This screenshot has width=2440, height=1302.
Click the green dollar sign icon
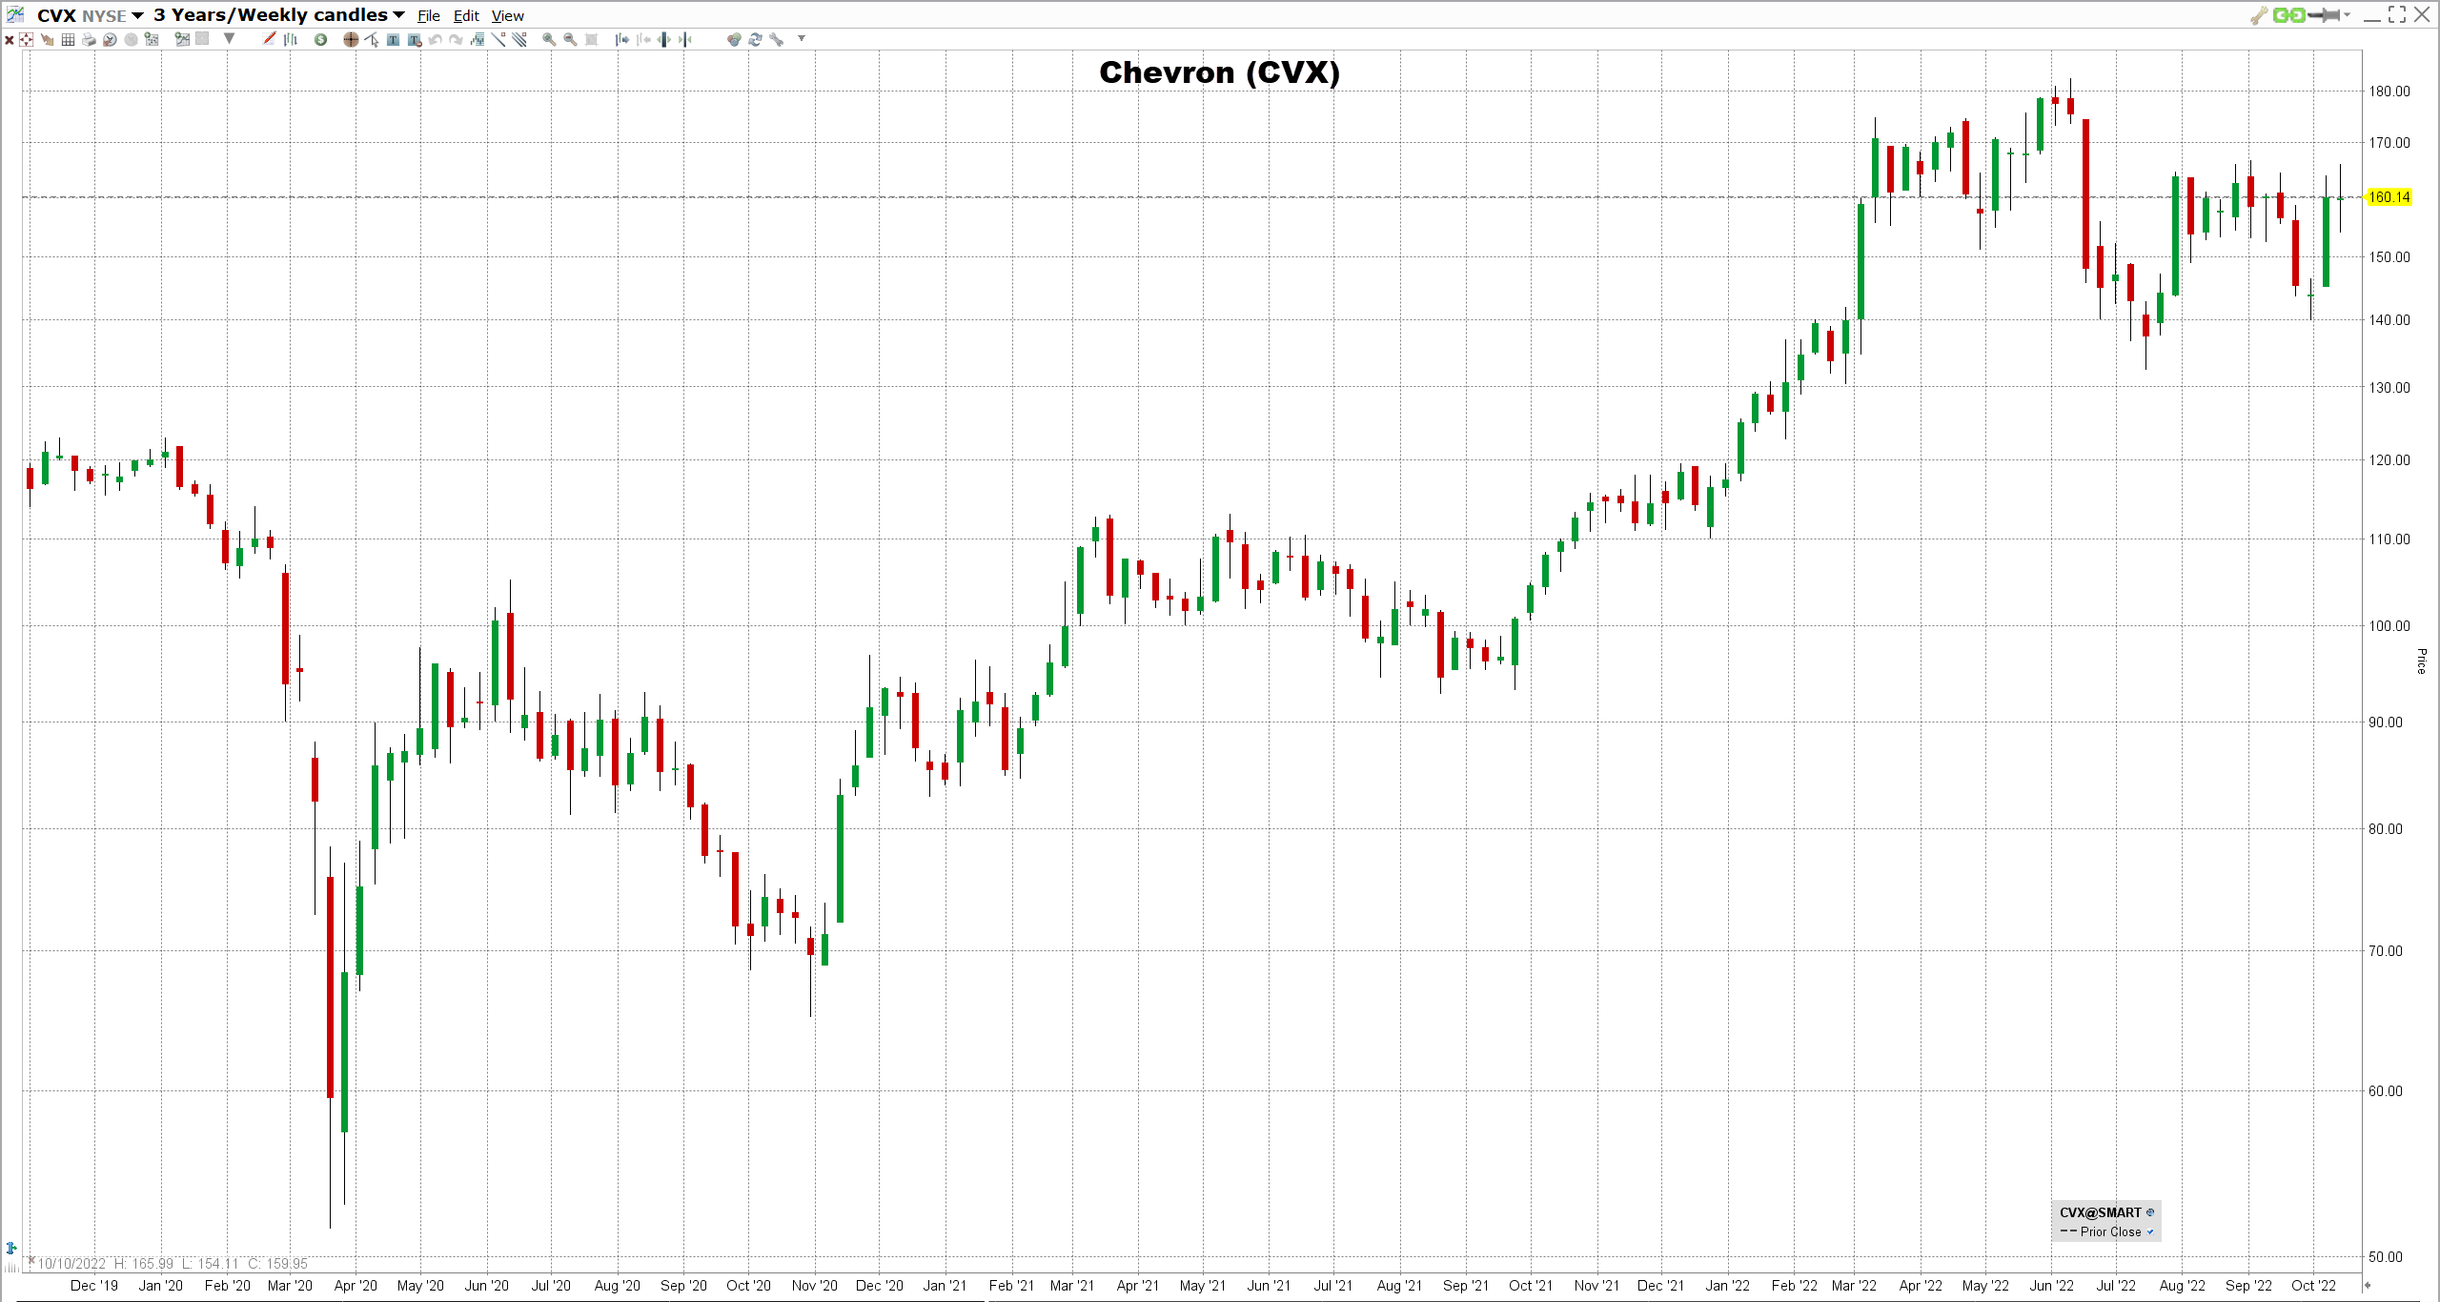pyautogui.click(x=321, y=40)
